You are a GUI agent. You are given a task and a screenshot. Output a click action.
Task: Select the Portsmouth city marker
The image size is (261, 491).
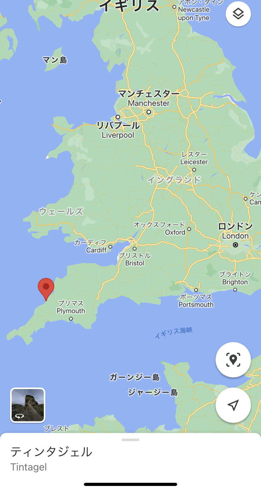[x=196, y=290]
